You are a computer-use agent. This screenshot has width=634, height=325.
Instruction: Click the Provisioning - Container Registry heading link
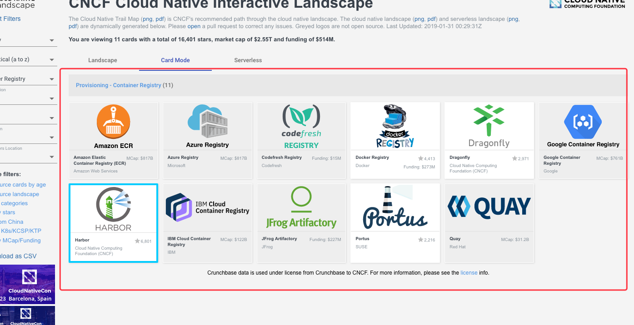118,85
